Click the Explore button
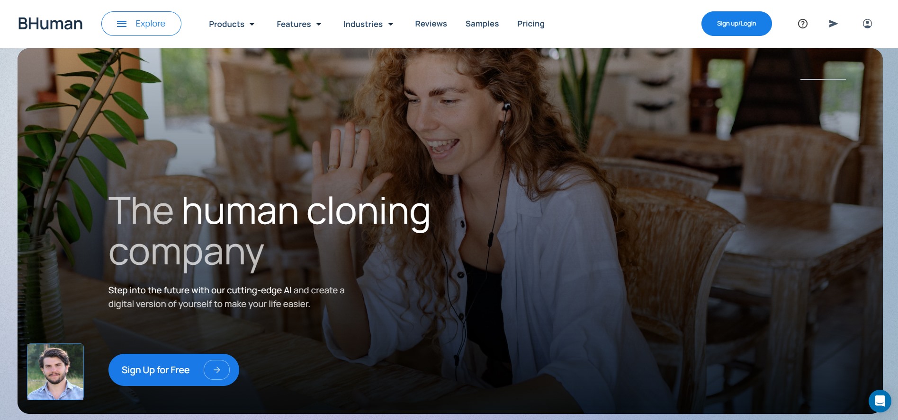Viewport: 898px width, 420px height. click(x=141, y=24)
